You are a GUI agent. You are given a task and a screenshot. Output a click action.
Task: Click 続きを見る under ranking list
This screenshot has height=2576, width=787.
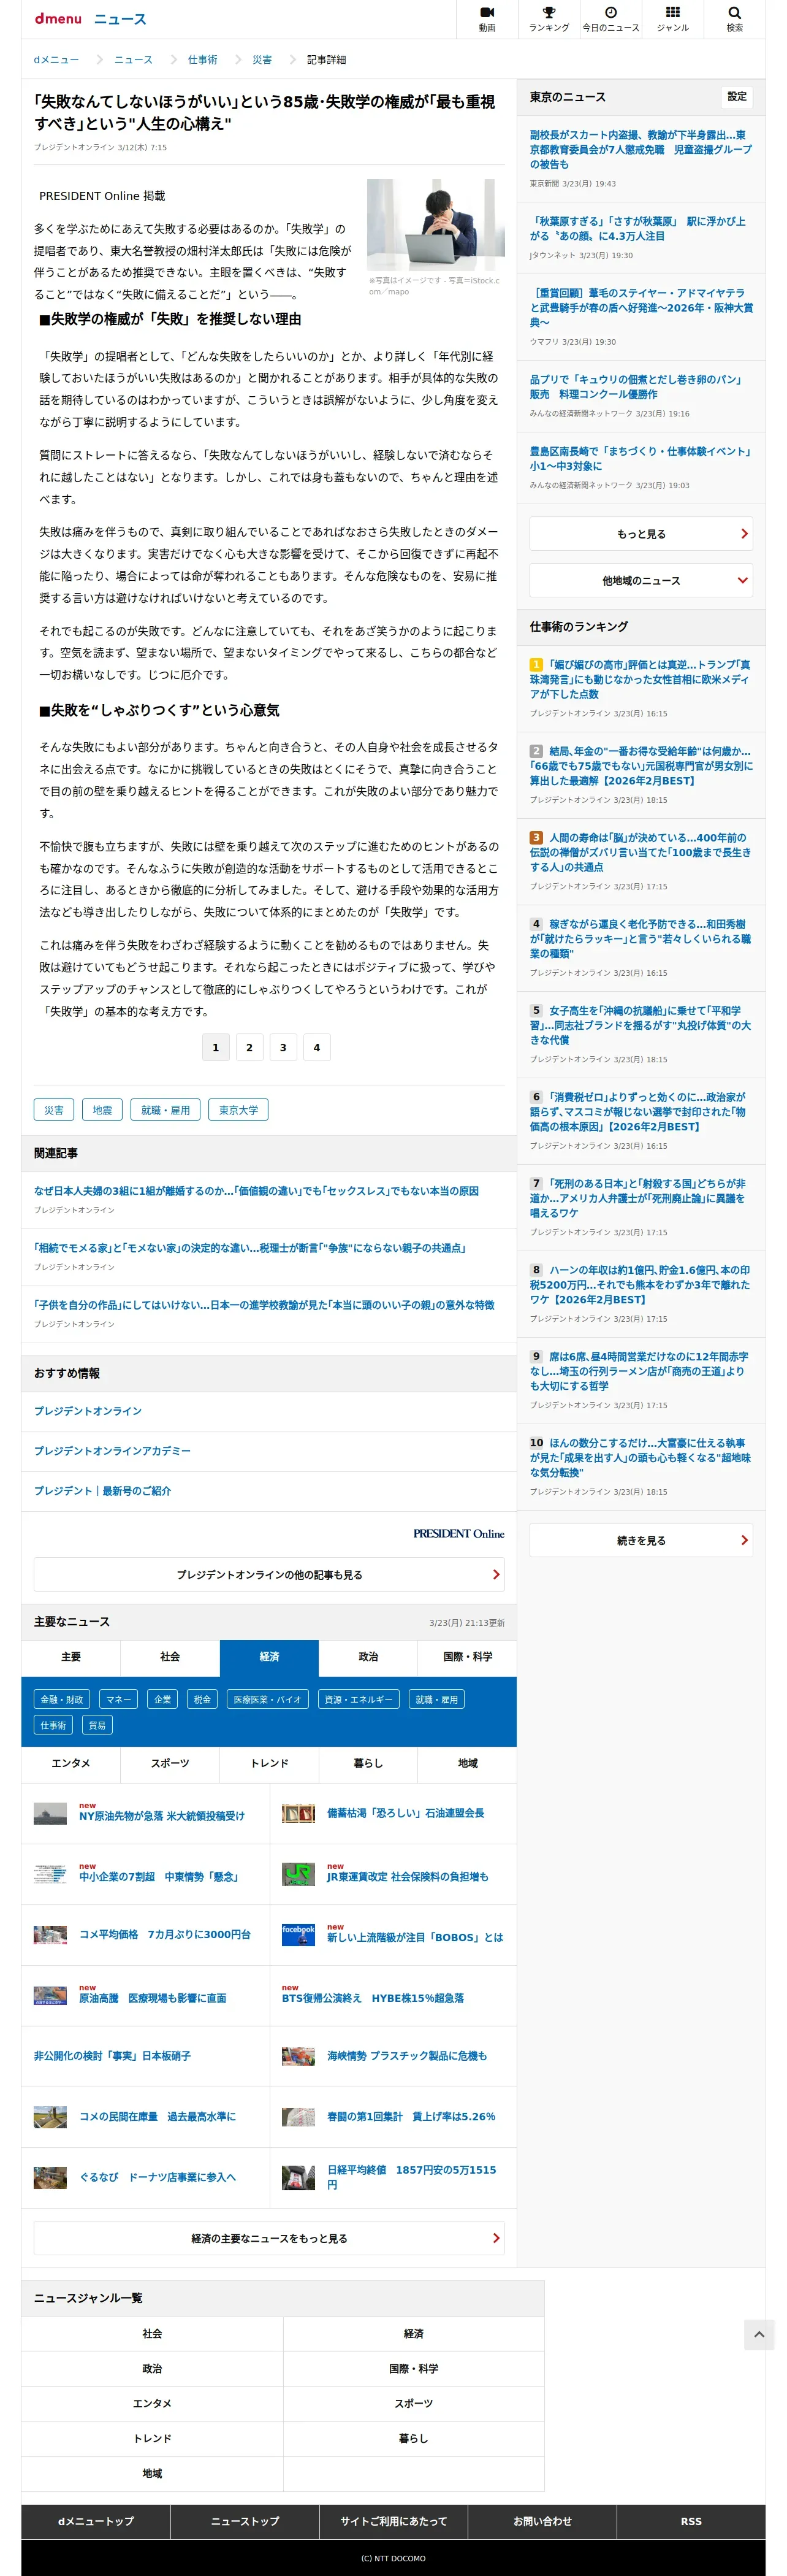(640, 1540)
